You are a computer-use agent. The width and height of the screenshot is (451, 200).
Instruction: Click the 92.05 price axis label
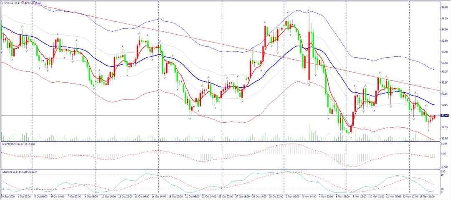click(x=445, y=139)
